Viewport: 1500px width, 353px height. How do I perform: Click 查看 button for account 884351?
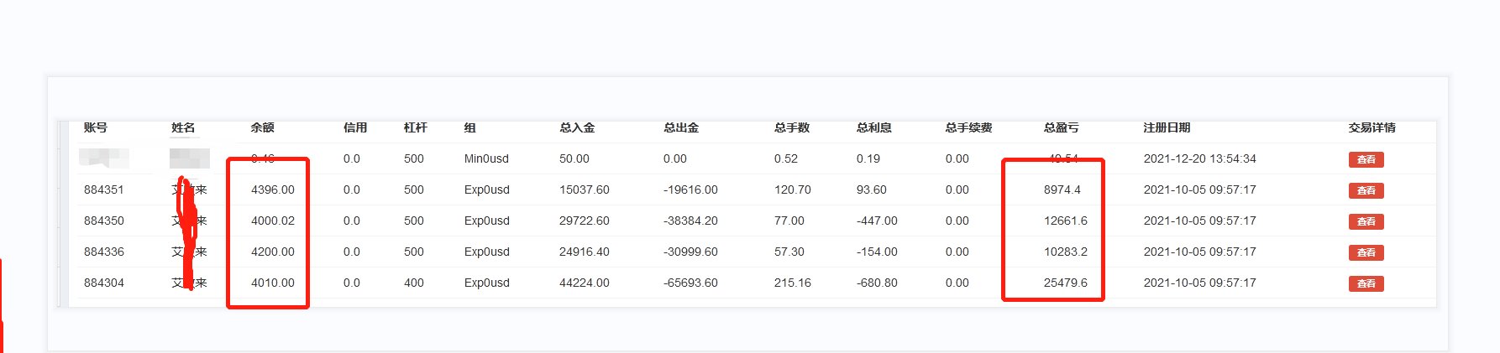[x=1366, y=190]
